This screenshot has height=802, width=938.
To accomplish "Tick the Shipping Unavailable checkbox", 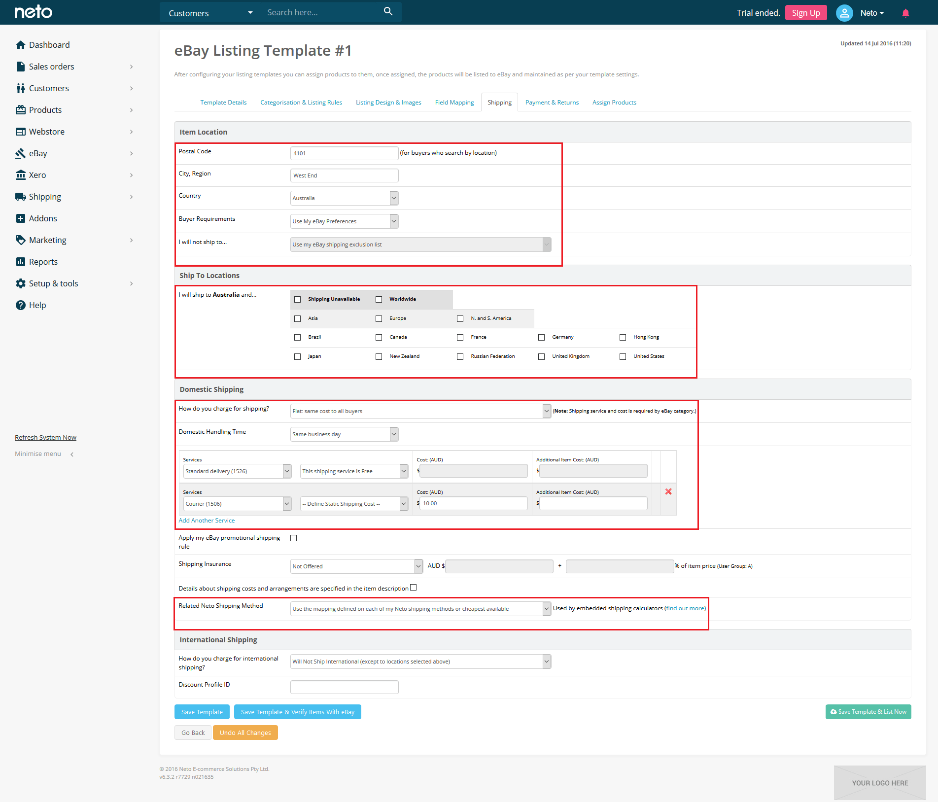I will coord(297,299).
